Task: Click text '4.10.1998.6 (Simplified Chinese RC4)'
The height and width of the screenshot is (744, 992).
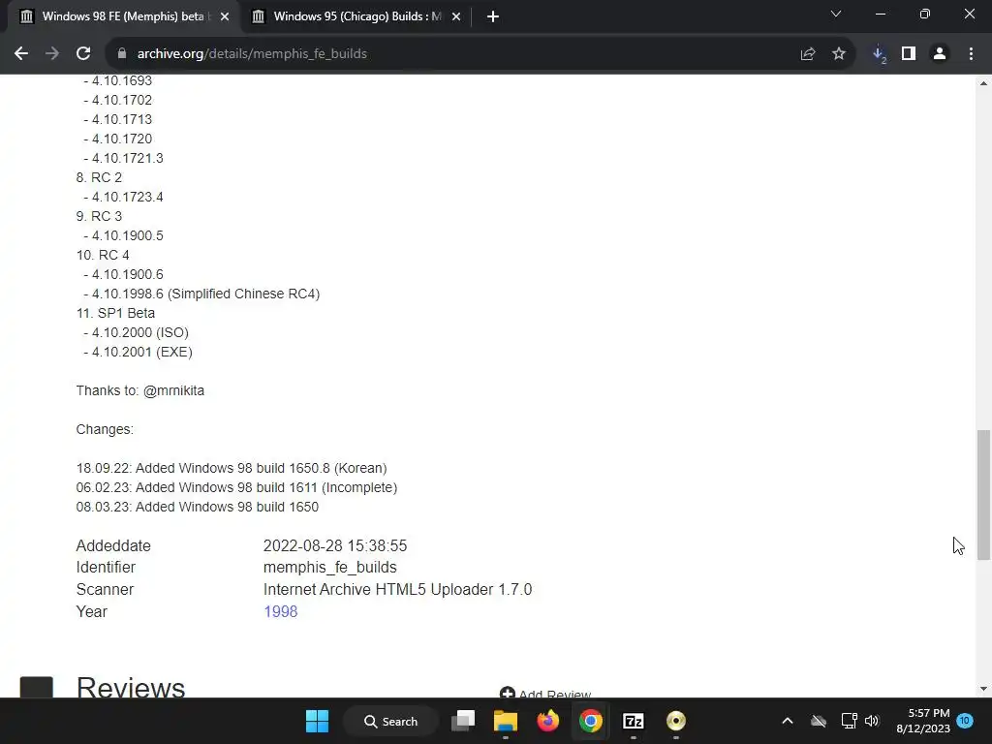Action: [x=205, y=294]
